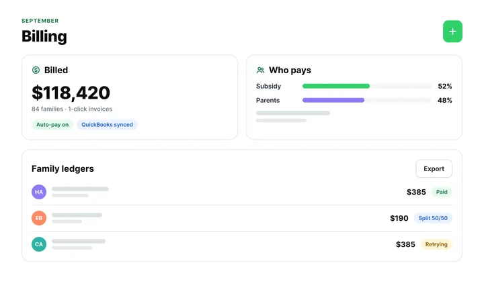Select the QuickBooks synced tag
The image size is (484, 302).
point(107,125)
